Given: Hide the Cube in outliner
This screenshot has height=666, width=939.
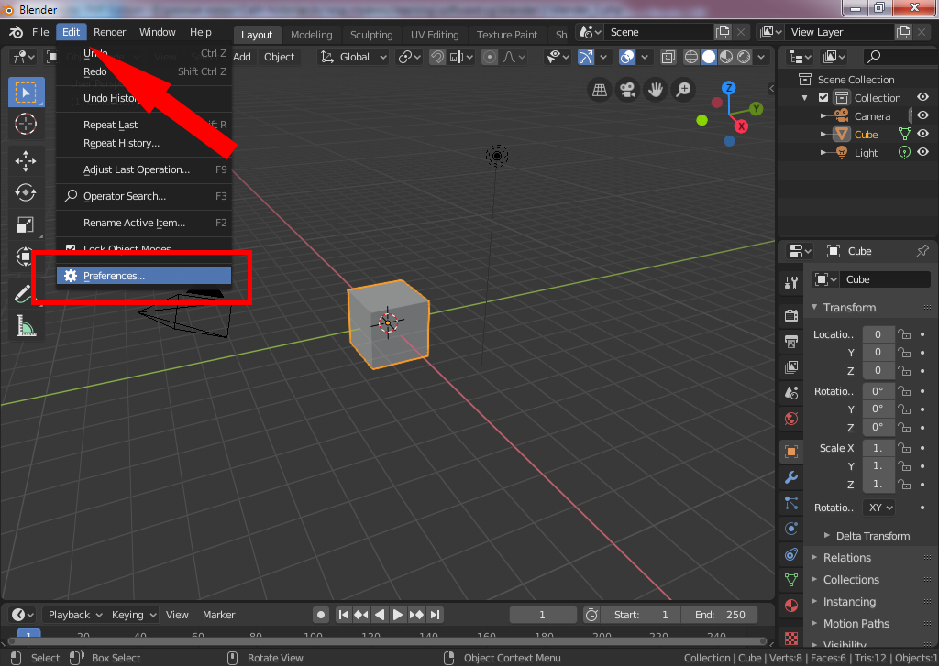Looking at the screenshot, I should (923, 135).
